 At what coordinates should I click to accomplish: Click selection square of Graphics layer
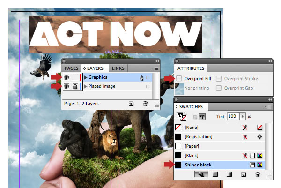pos(148,77)
